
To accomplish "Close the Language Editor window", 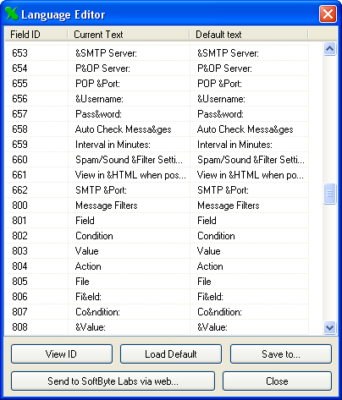I will [328, 14].
